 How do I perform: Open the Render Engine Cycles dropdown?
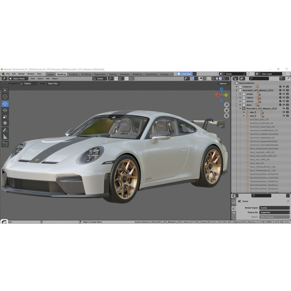click(274, 208)
